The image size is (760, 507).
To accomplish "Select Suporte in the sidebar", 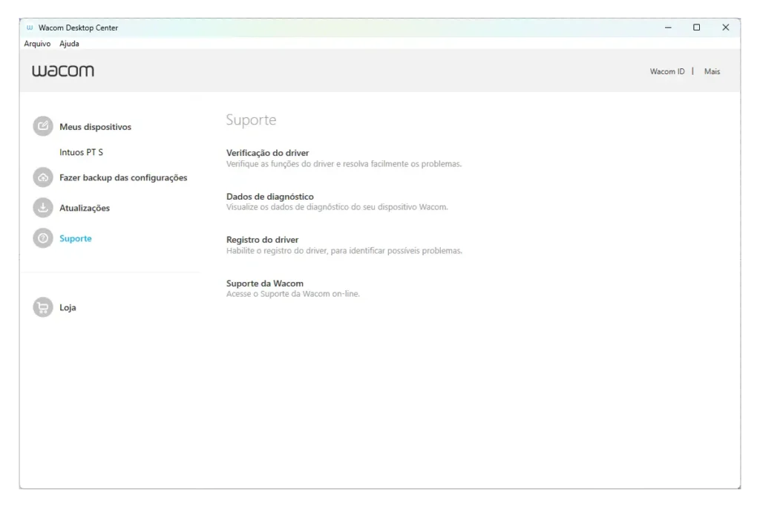I will (76, 238).
